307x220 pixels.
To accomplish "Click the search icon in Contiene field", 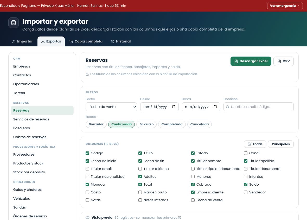I will click(227, 107).
